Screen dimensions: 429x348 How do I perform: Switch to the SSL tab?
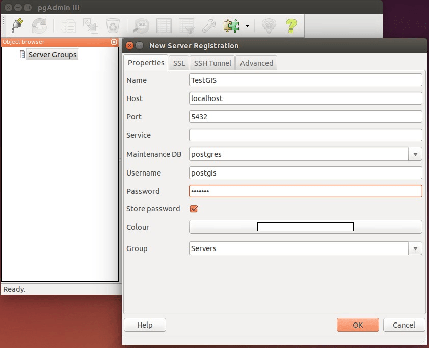click(179, 63)
